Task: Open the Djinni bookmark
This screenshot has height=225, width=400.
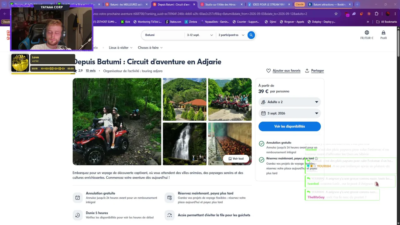Action: [x=270, y=22]
